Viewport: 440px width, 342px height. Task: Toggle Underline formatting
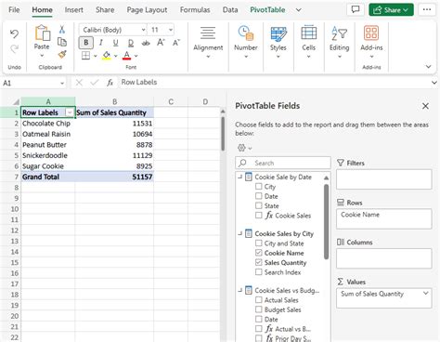(x=115, y=43)
